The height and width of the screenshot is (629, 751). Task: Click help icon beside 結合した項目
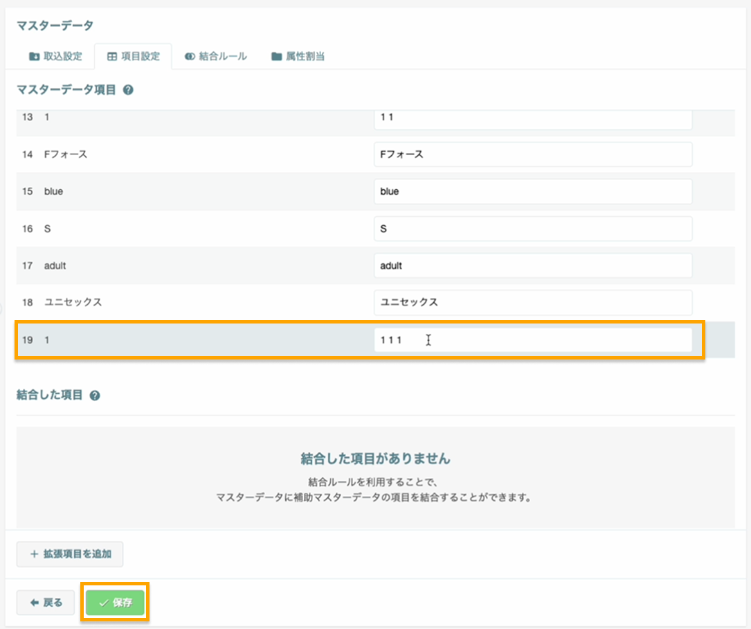click(x=95, y=396)
